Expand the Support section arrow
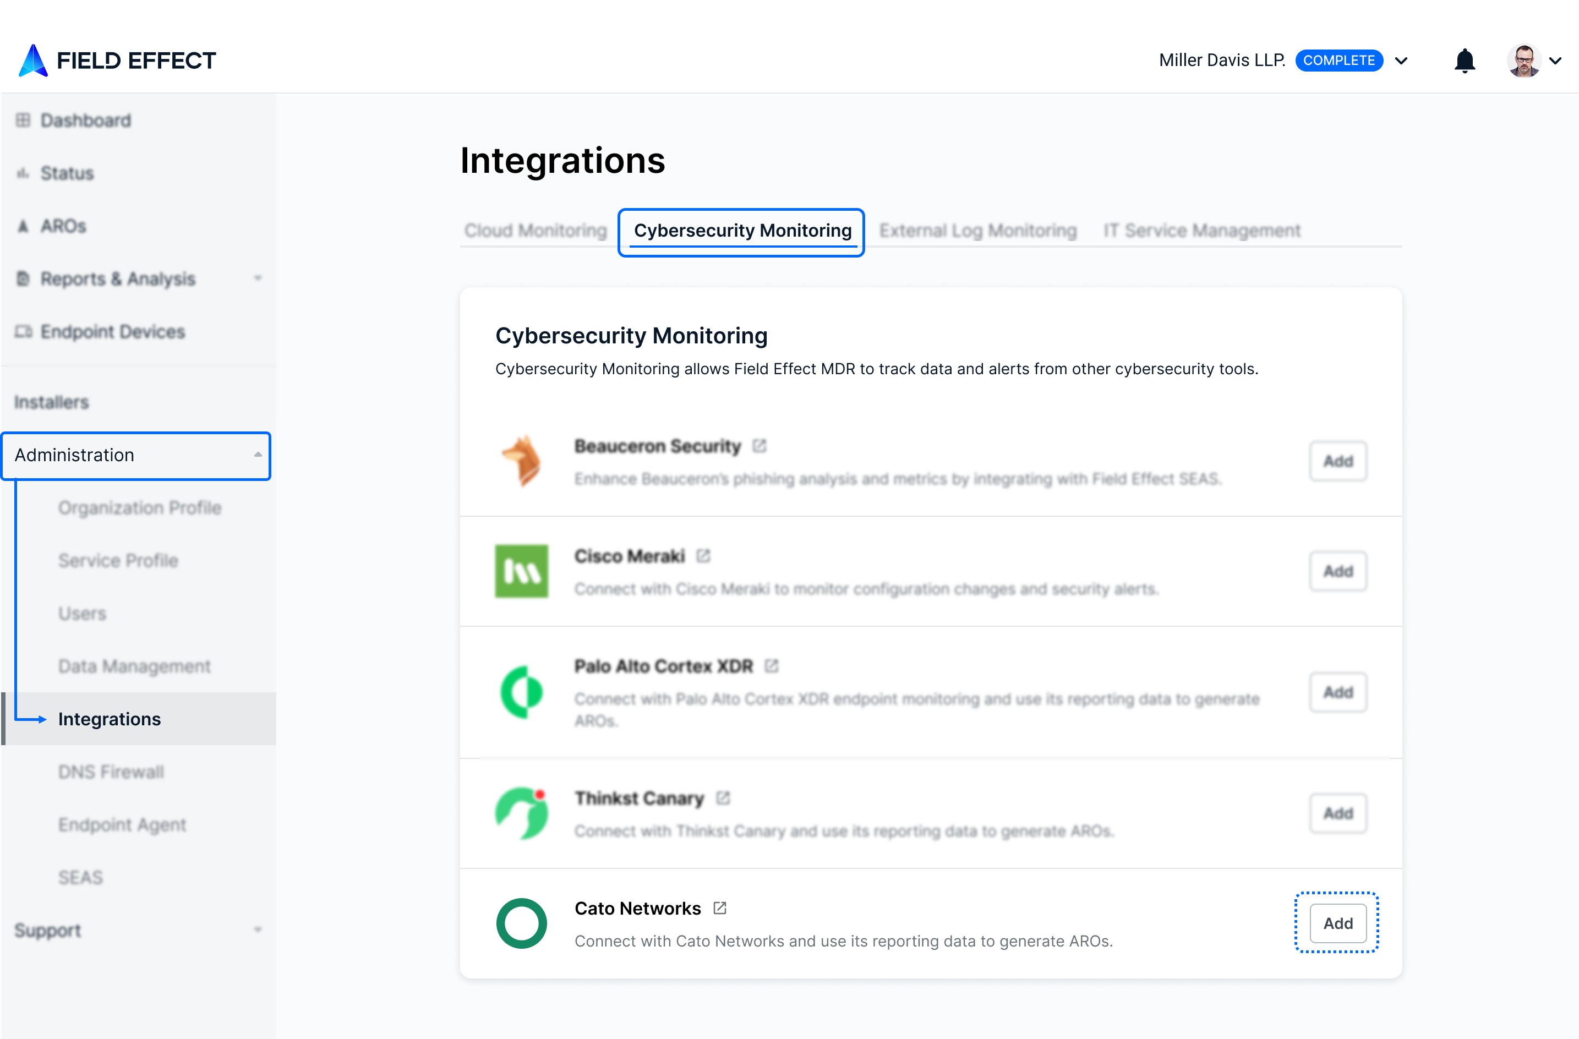This screenshot has height=1039, width=1579. [258, 930]
